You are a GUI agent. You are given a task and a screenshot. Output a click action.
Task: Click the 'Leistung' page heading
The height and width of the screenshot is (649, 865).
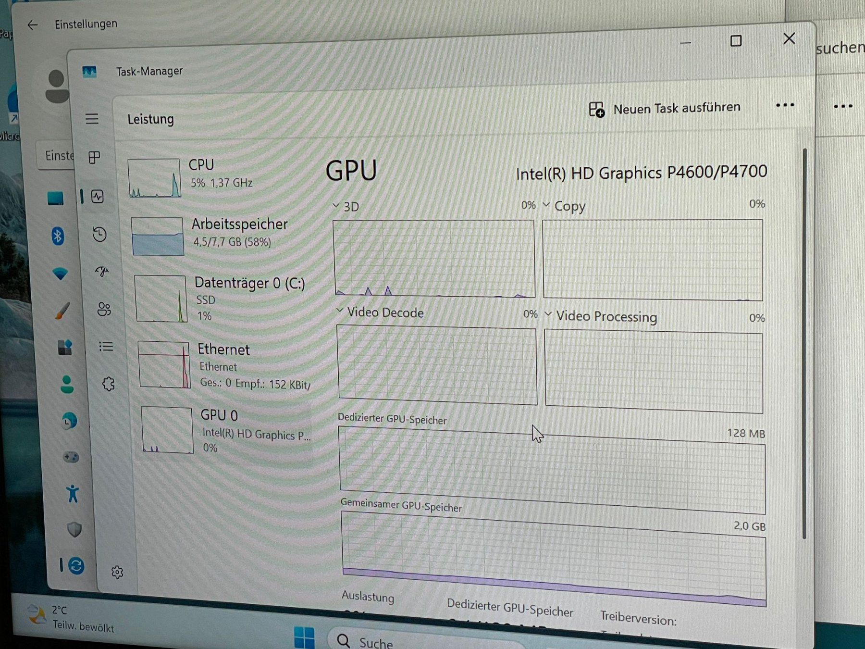pos(150,119)
